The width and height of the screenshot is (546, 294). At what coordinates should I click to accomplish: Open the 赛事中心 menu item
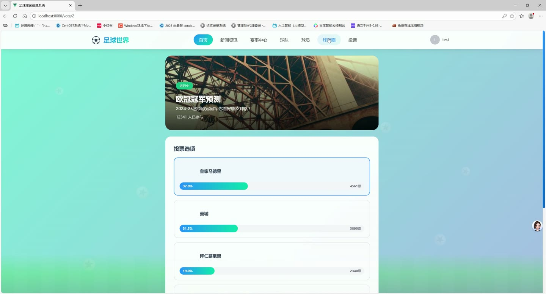pos(259,40)
